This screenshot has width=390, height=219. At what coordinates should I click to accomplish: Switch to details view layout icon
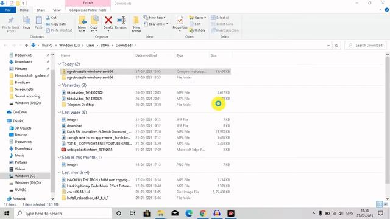[x=379, y=204]
